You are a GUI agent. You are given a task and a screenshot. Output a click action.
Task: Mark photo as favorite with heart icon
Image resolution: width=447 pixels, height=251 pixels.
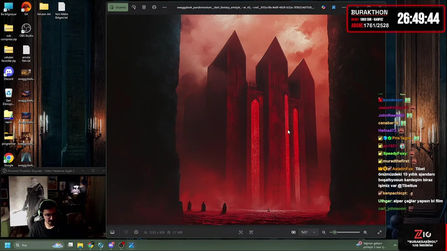126,232
